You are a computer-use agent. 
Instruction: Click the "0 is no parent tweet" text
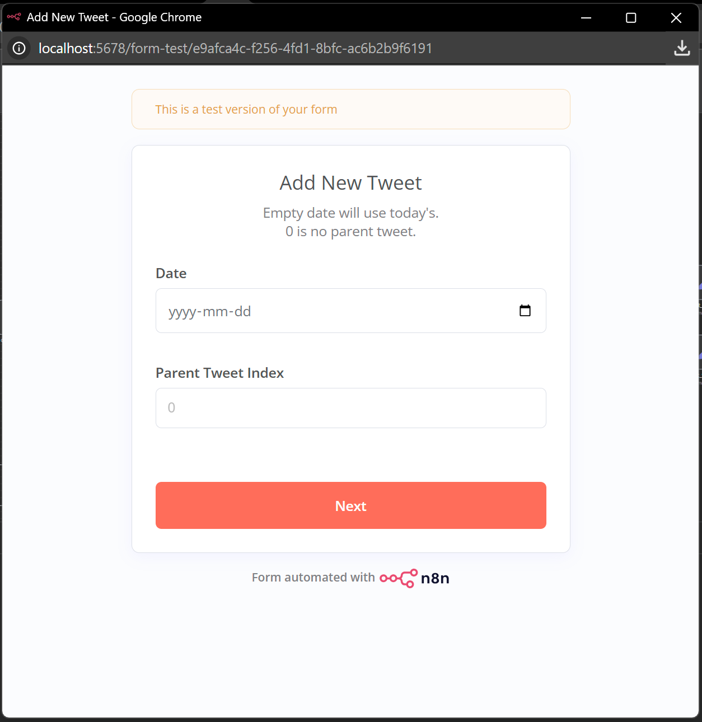[x=351, y=232]
